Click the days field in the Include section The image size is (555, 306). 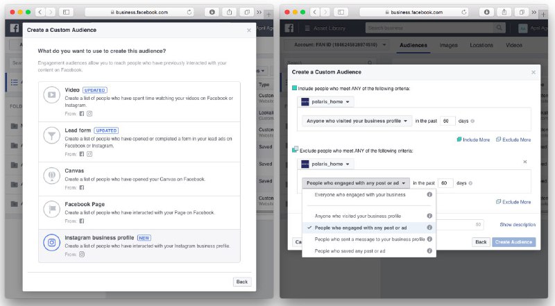click(x=448, y=121)
